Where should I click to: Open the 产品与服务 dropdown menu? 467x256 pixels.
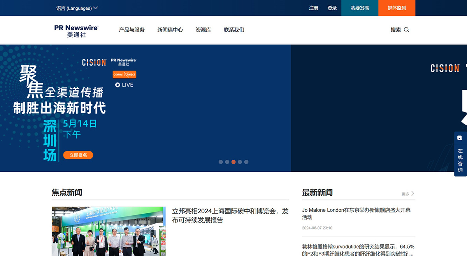pyautogui.click(x=132, y=30)
